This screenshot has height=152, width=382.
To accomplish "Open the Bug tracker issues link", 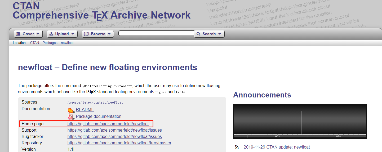I will [115, 136].
